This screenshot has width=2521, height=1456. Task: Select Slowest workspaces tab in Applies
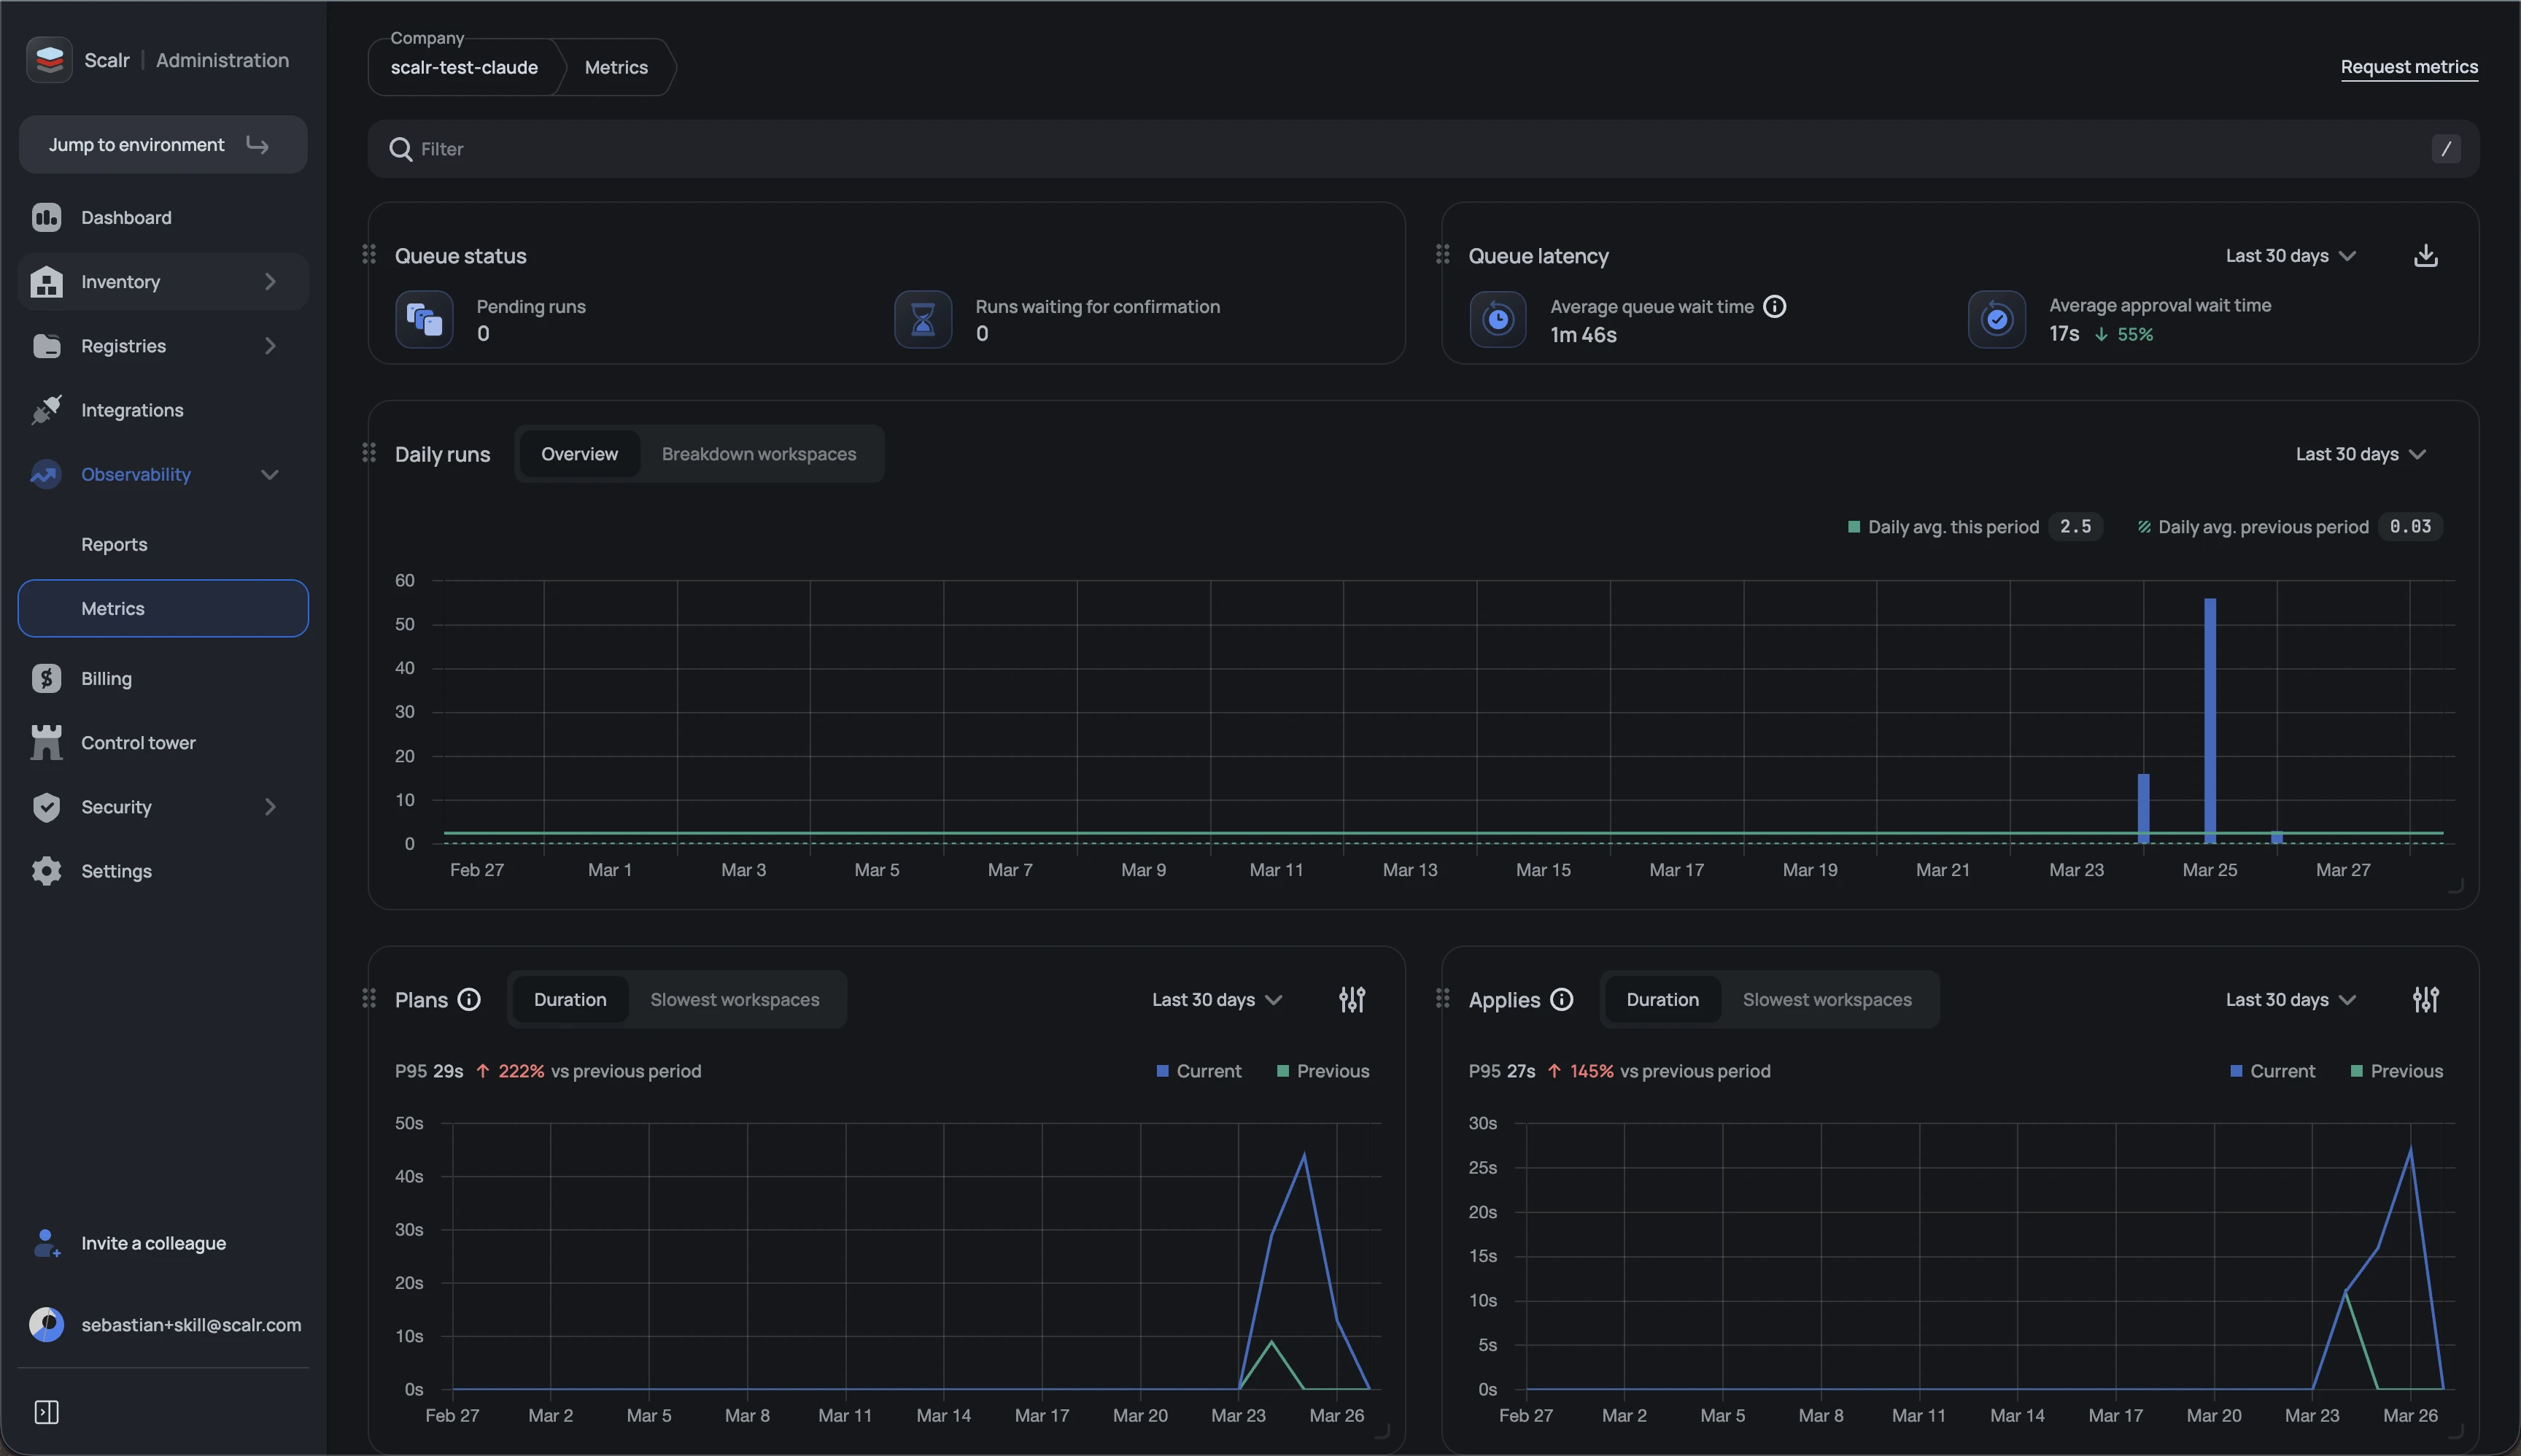pyautogui.click(x=1827, y=999)
